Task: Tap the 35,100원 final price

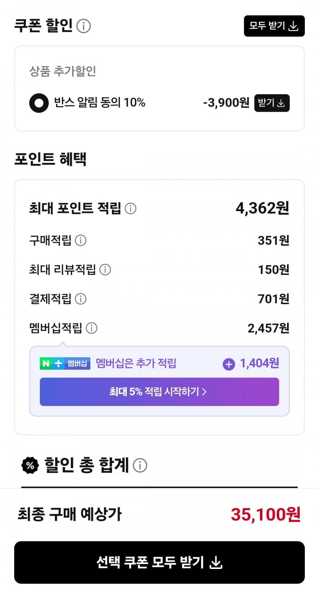Action: click(x=265, y=514)
